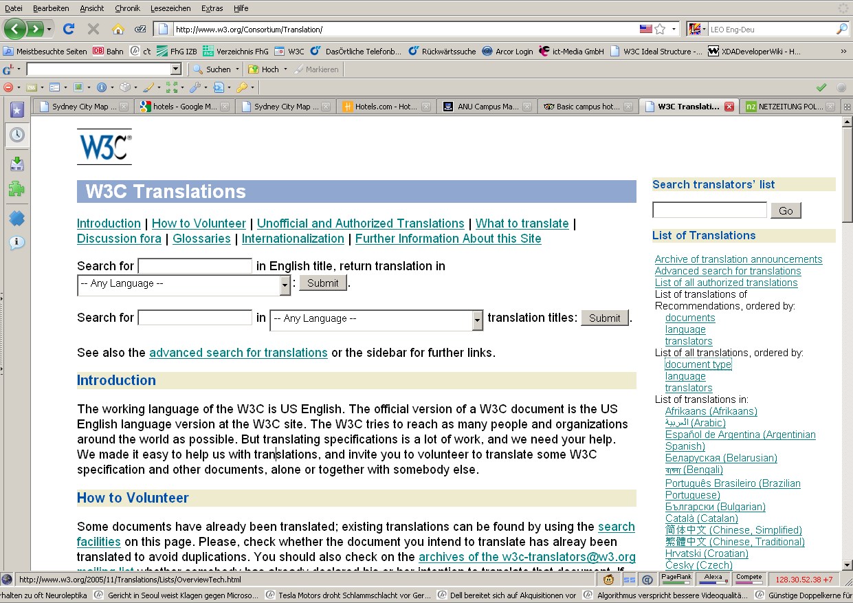The height and width of the screenshot is (603, 853).
Task: Open the Web Developer Tools wrench icon
Action: [x=195, y=87]
